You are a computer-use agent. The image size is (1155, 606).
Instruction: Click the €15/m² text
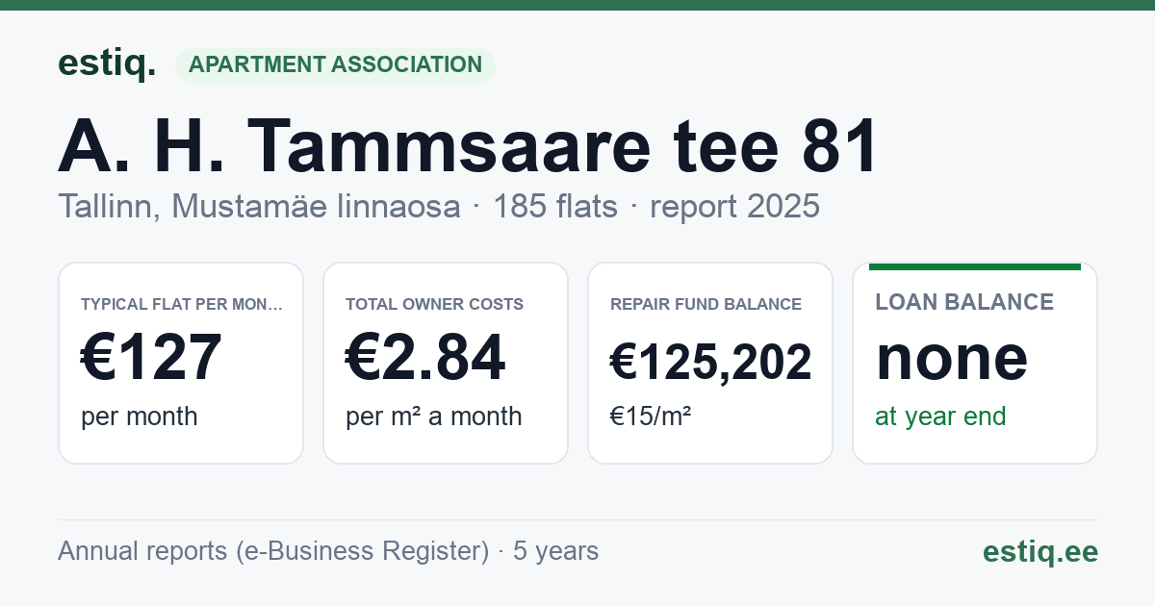pyautogui.click(x=651, y=417)
